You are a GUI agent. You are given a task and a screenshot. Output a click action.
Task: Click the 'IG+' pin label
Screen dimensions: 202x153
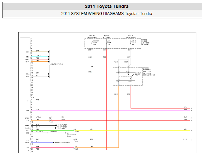(28, 101)
